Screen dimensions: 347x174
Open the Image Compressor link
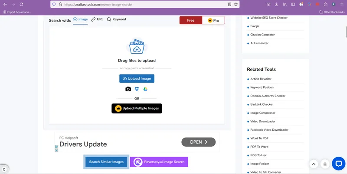(263, 113)
